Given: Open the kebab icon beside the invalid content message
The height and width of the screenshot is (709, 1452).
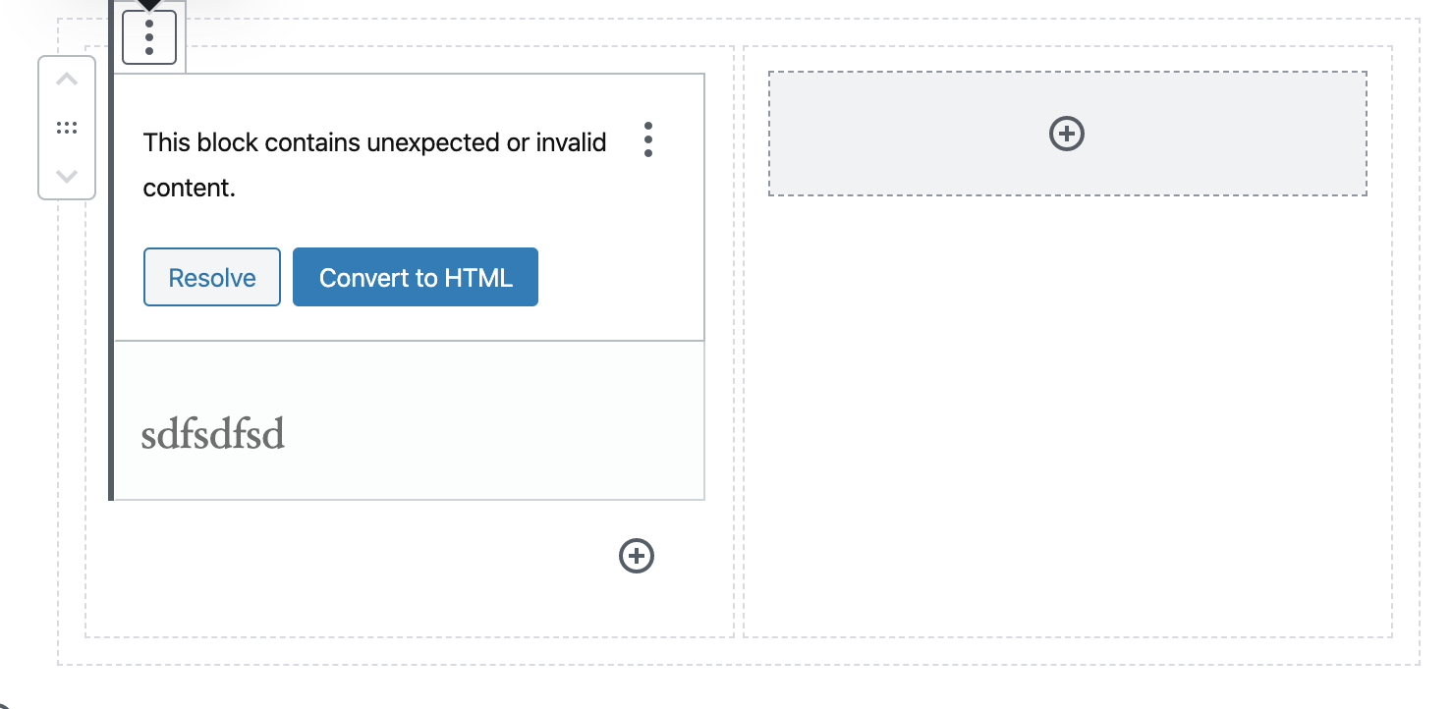Looking at the screenshot, I should coord(648,140).
